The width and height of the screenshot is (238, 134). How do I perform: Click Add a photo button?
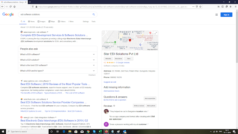[x=151, y=106]
